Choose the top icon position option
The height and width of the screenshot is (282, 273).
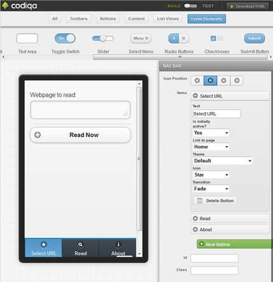coord(210,81)
